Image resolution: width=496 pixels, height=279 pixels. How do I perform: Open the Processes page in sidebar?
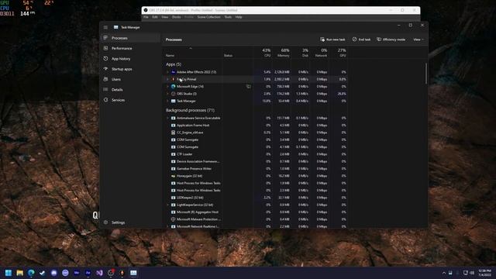[x=130, y=38]
